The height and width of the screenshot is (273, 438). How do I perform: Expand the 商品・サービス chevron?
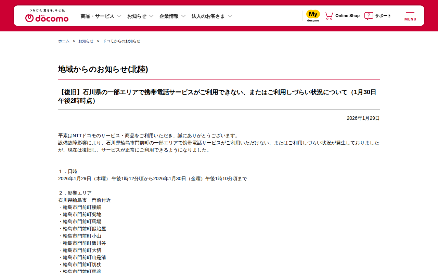tap(119, 16)
